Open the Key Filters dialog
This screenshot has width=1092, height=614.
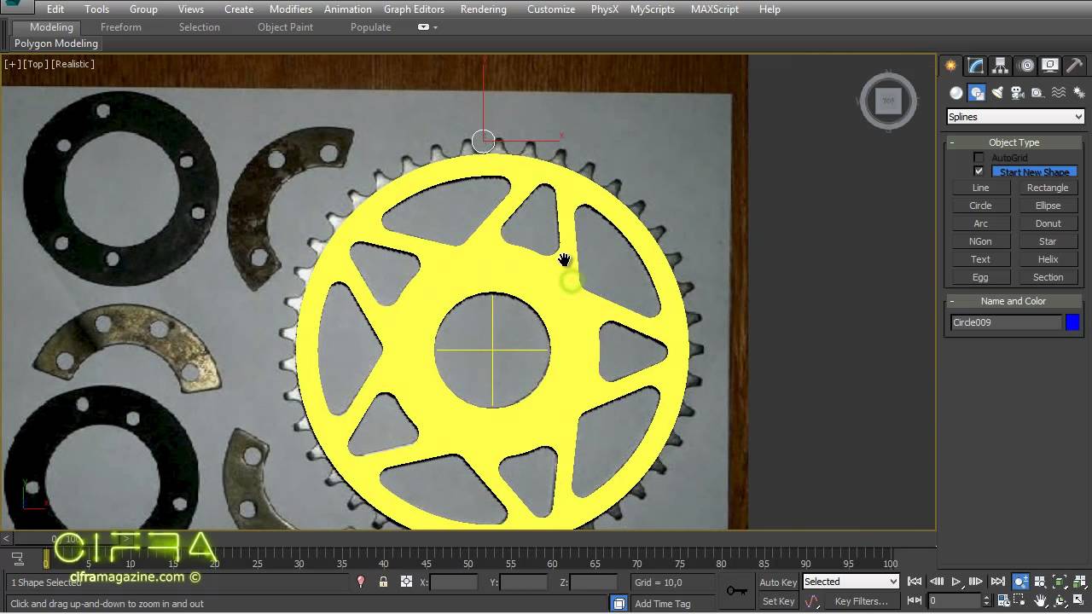[x=861, y=601]
